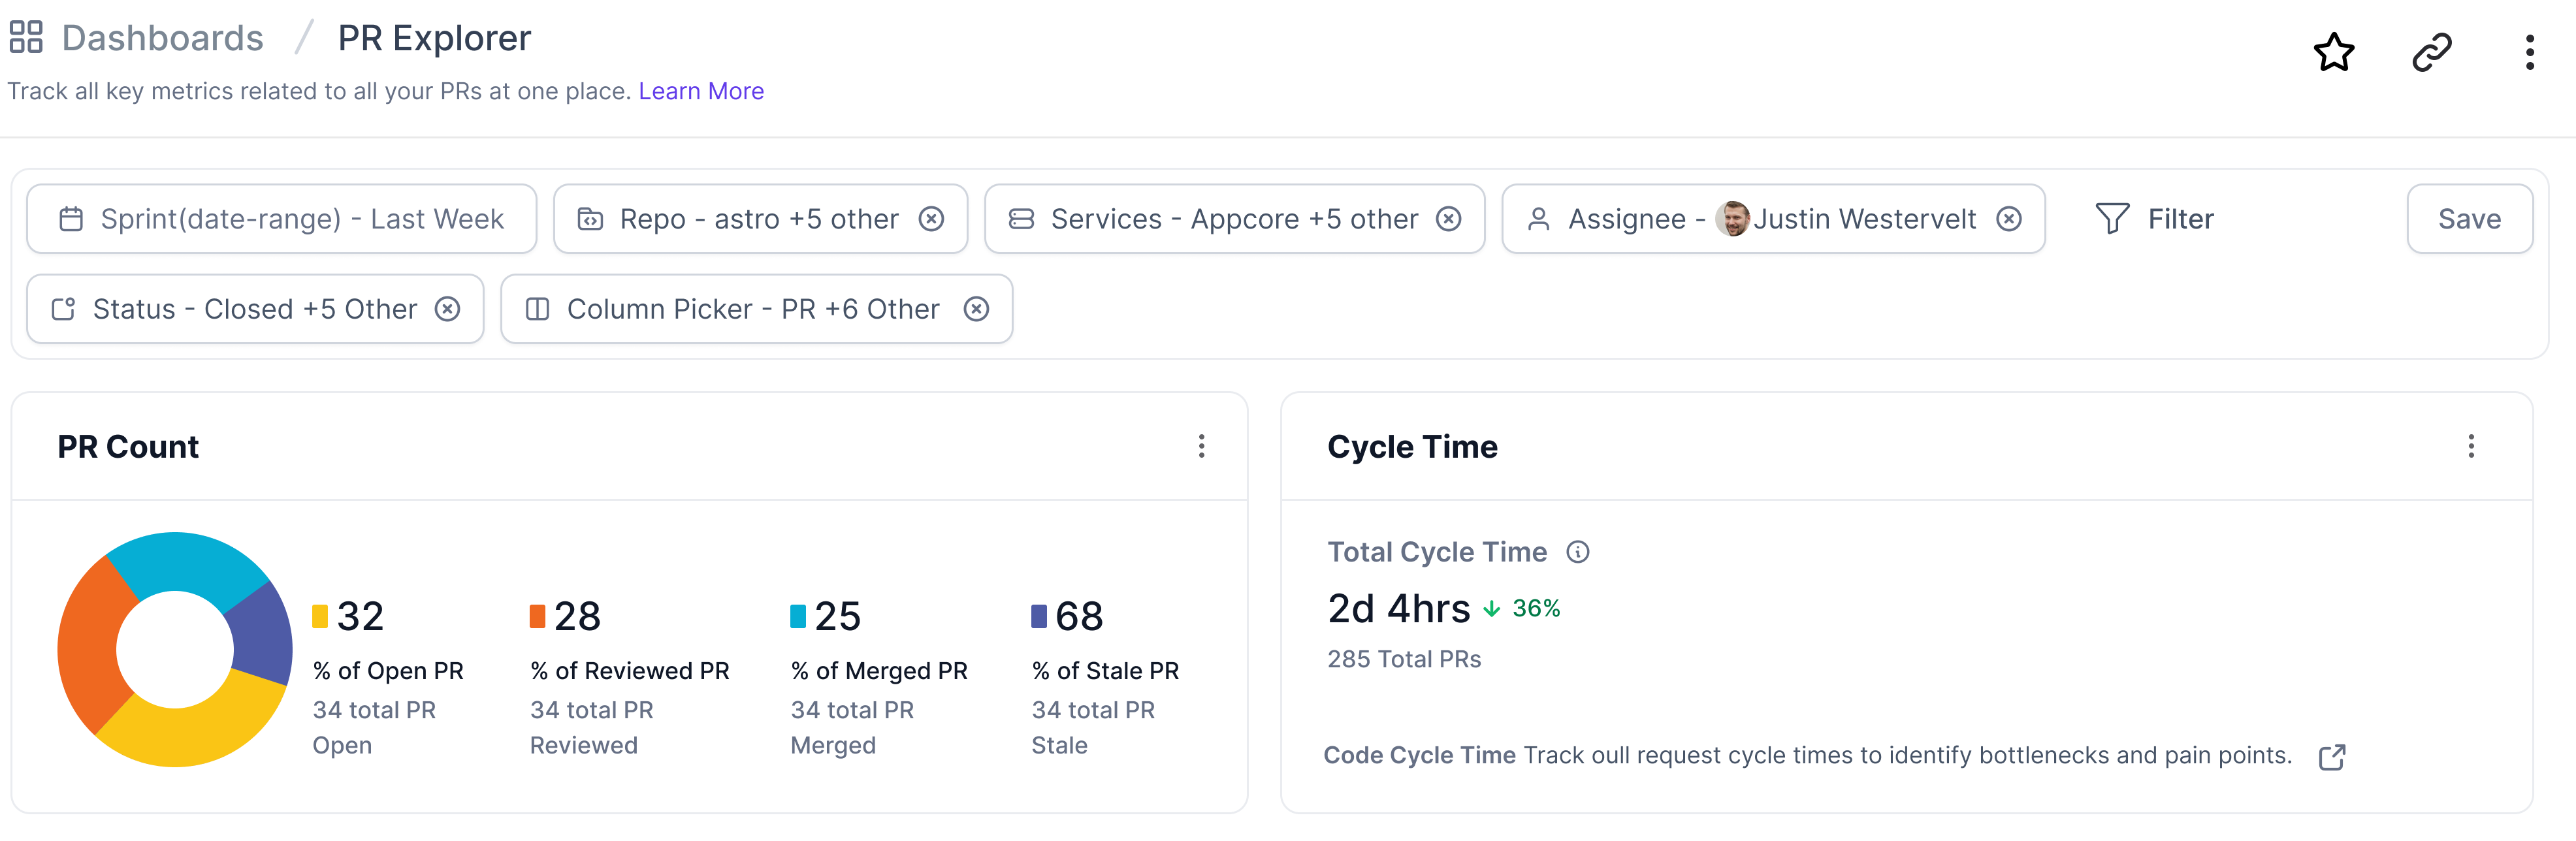Remove the Repo - astro filter
The height and width of the screenshot is (841, 2576).
click(x=931, y=218)
